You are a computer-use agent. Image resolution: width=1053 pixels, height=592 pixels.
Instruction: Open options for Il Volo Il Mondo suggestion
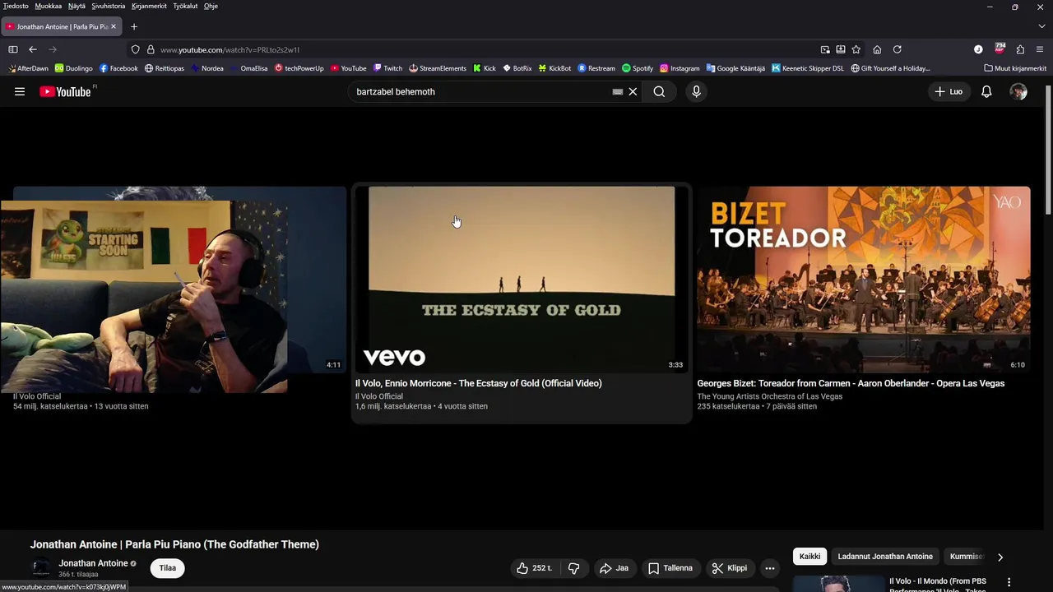point(1009,582)
